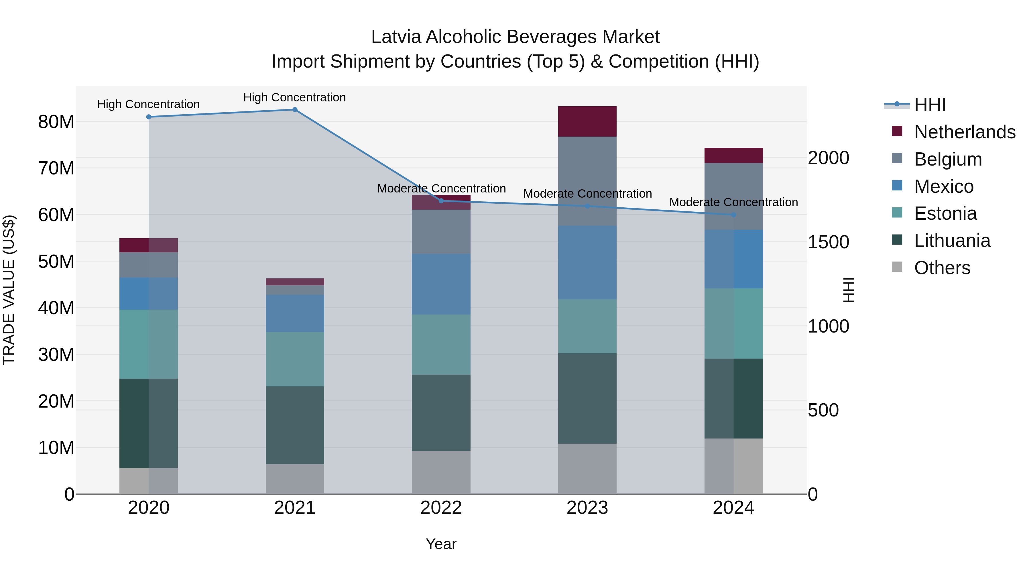The width and height of the screenshot is (1031, 580).
Task: Click the Estonia segment of the 2023 bar
Action: (587, 326)
